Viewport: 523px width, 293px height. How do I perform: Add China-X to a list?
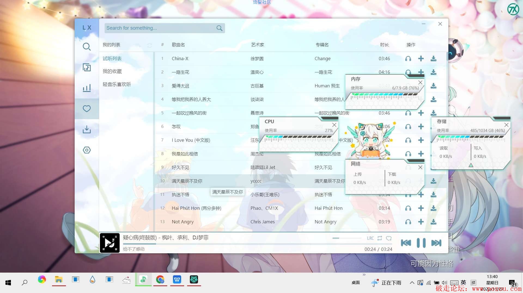[421, 58]
